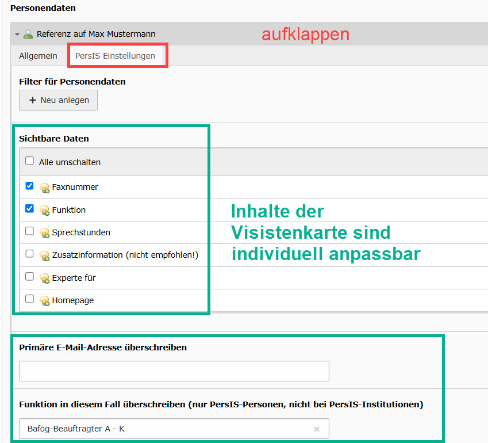Open the PersIS Einstellungen tab
Viewport: 488px width, 443px height.
115,56
